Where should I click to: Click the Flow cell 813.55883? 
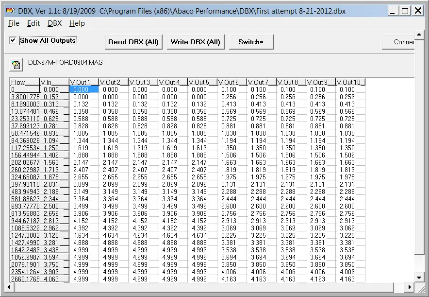click(x=25, y=213)
